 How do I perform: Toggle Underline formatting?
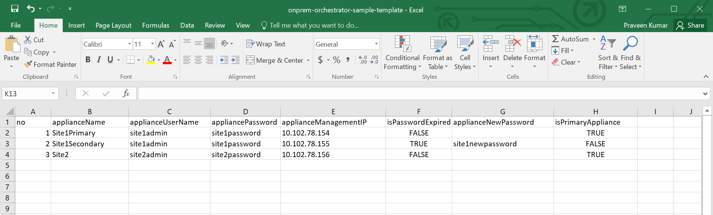[110, 60]
